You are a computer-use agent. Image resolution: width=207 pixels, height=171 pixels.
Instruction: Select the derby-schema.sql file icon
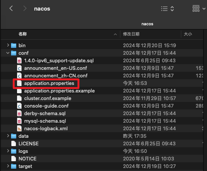(19, 113)
